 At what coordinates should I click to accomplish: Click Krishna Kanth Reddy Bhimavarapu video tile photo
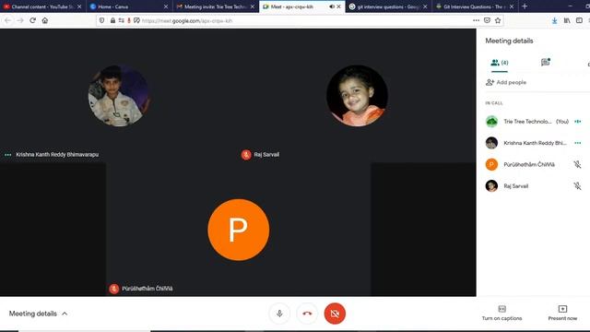pyautogui.click(x=119, y=96)
